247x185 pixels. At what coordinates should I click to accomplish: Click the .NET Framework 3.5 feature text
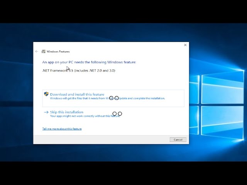click(79, 71)
